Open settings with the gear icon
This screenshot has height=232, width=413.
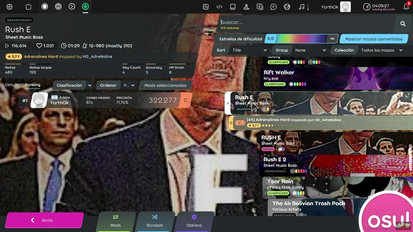[x=10, y=7]
